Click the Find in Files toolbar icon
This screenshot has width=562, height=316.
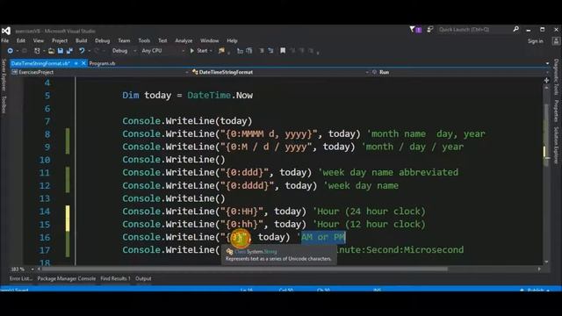point(221,51)
